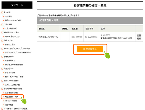Click the orange 新規登録する button
This screenshot has width=145, height=110.
[x=90, y=49]
